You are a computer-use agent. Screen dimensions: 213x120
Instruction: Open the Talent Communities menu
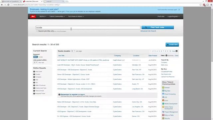point(57,16)
